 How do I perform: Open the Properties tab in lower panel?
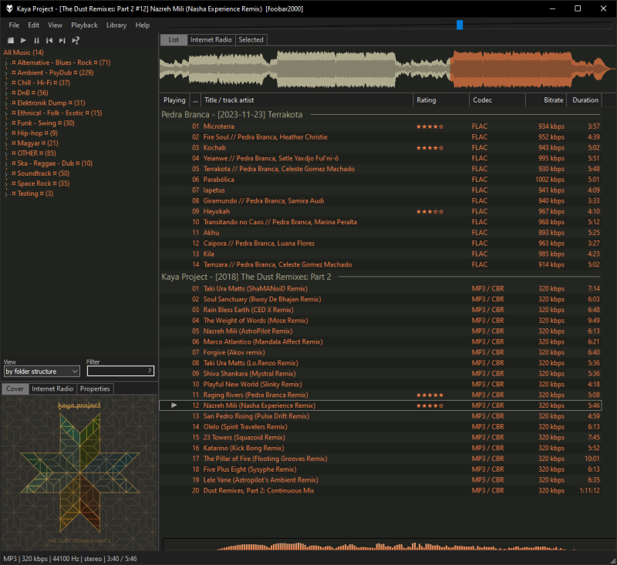coord(95,388)
